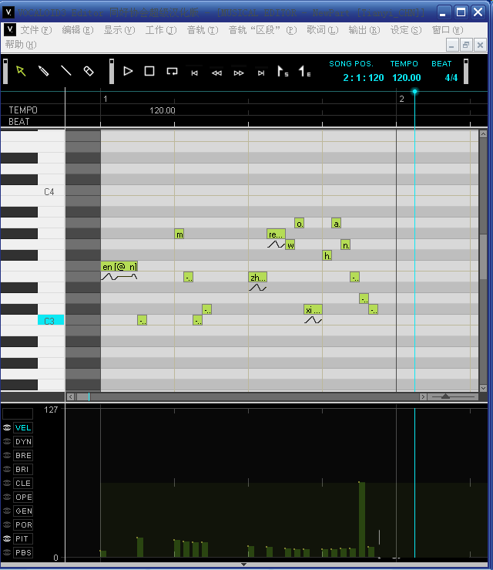Image resolution: width=493 pixels, height=570 pixels.
Task: Select the arrow pointer tool
Action: click(21, 71)
